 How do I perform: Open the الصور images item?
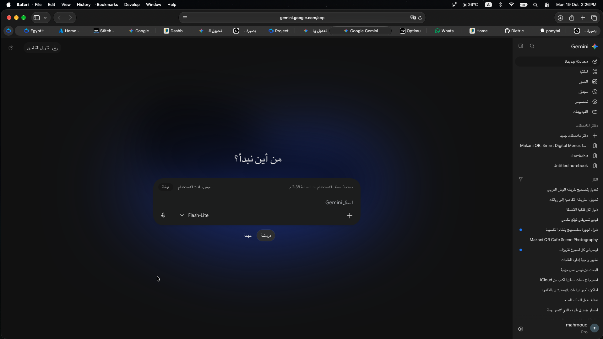coord(557,82)
